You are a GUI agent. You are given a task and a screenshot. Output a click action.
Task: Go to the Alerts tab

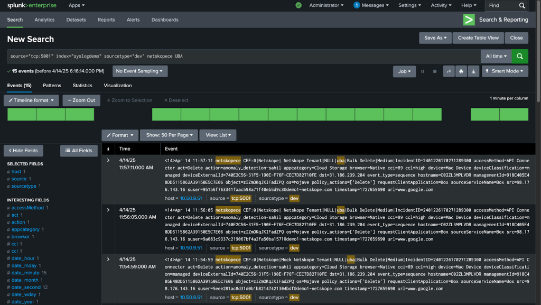(x=133, y=20)
